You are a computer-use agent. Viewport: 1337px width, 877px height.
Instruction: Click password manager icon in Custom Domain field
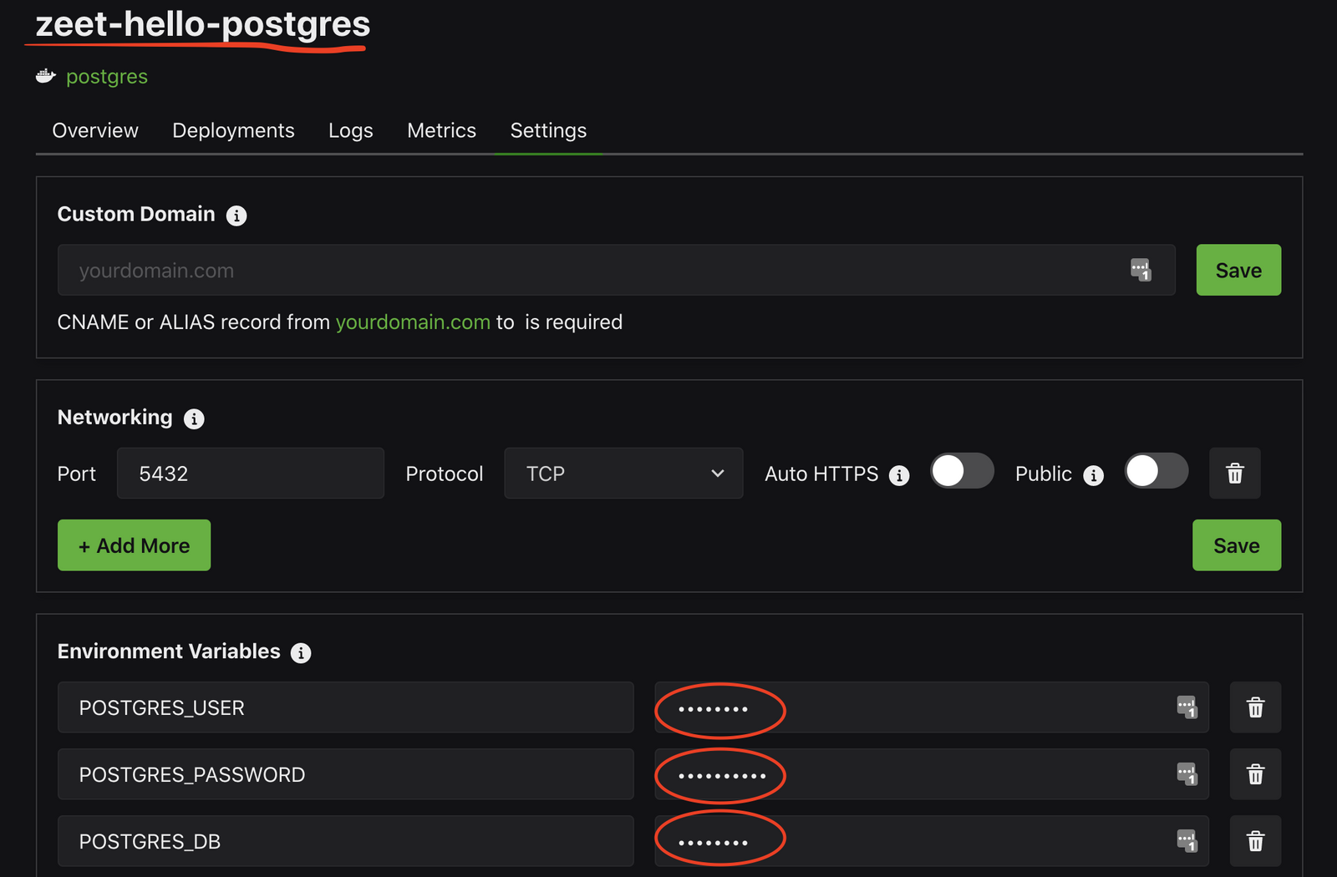[x=1141, y=270]
